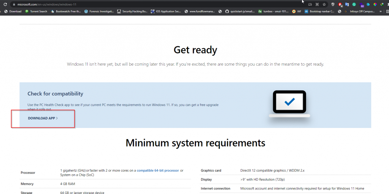Click the DOWNLOAD APP link

pos(43,118)
